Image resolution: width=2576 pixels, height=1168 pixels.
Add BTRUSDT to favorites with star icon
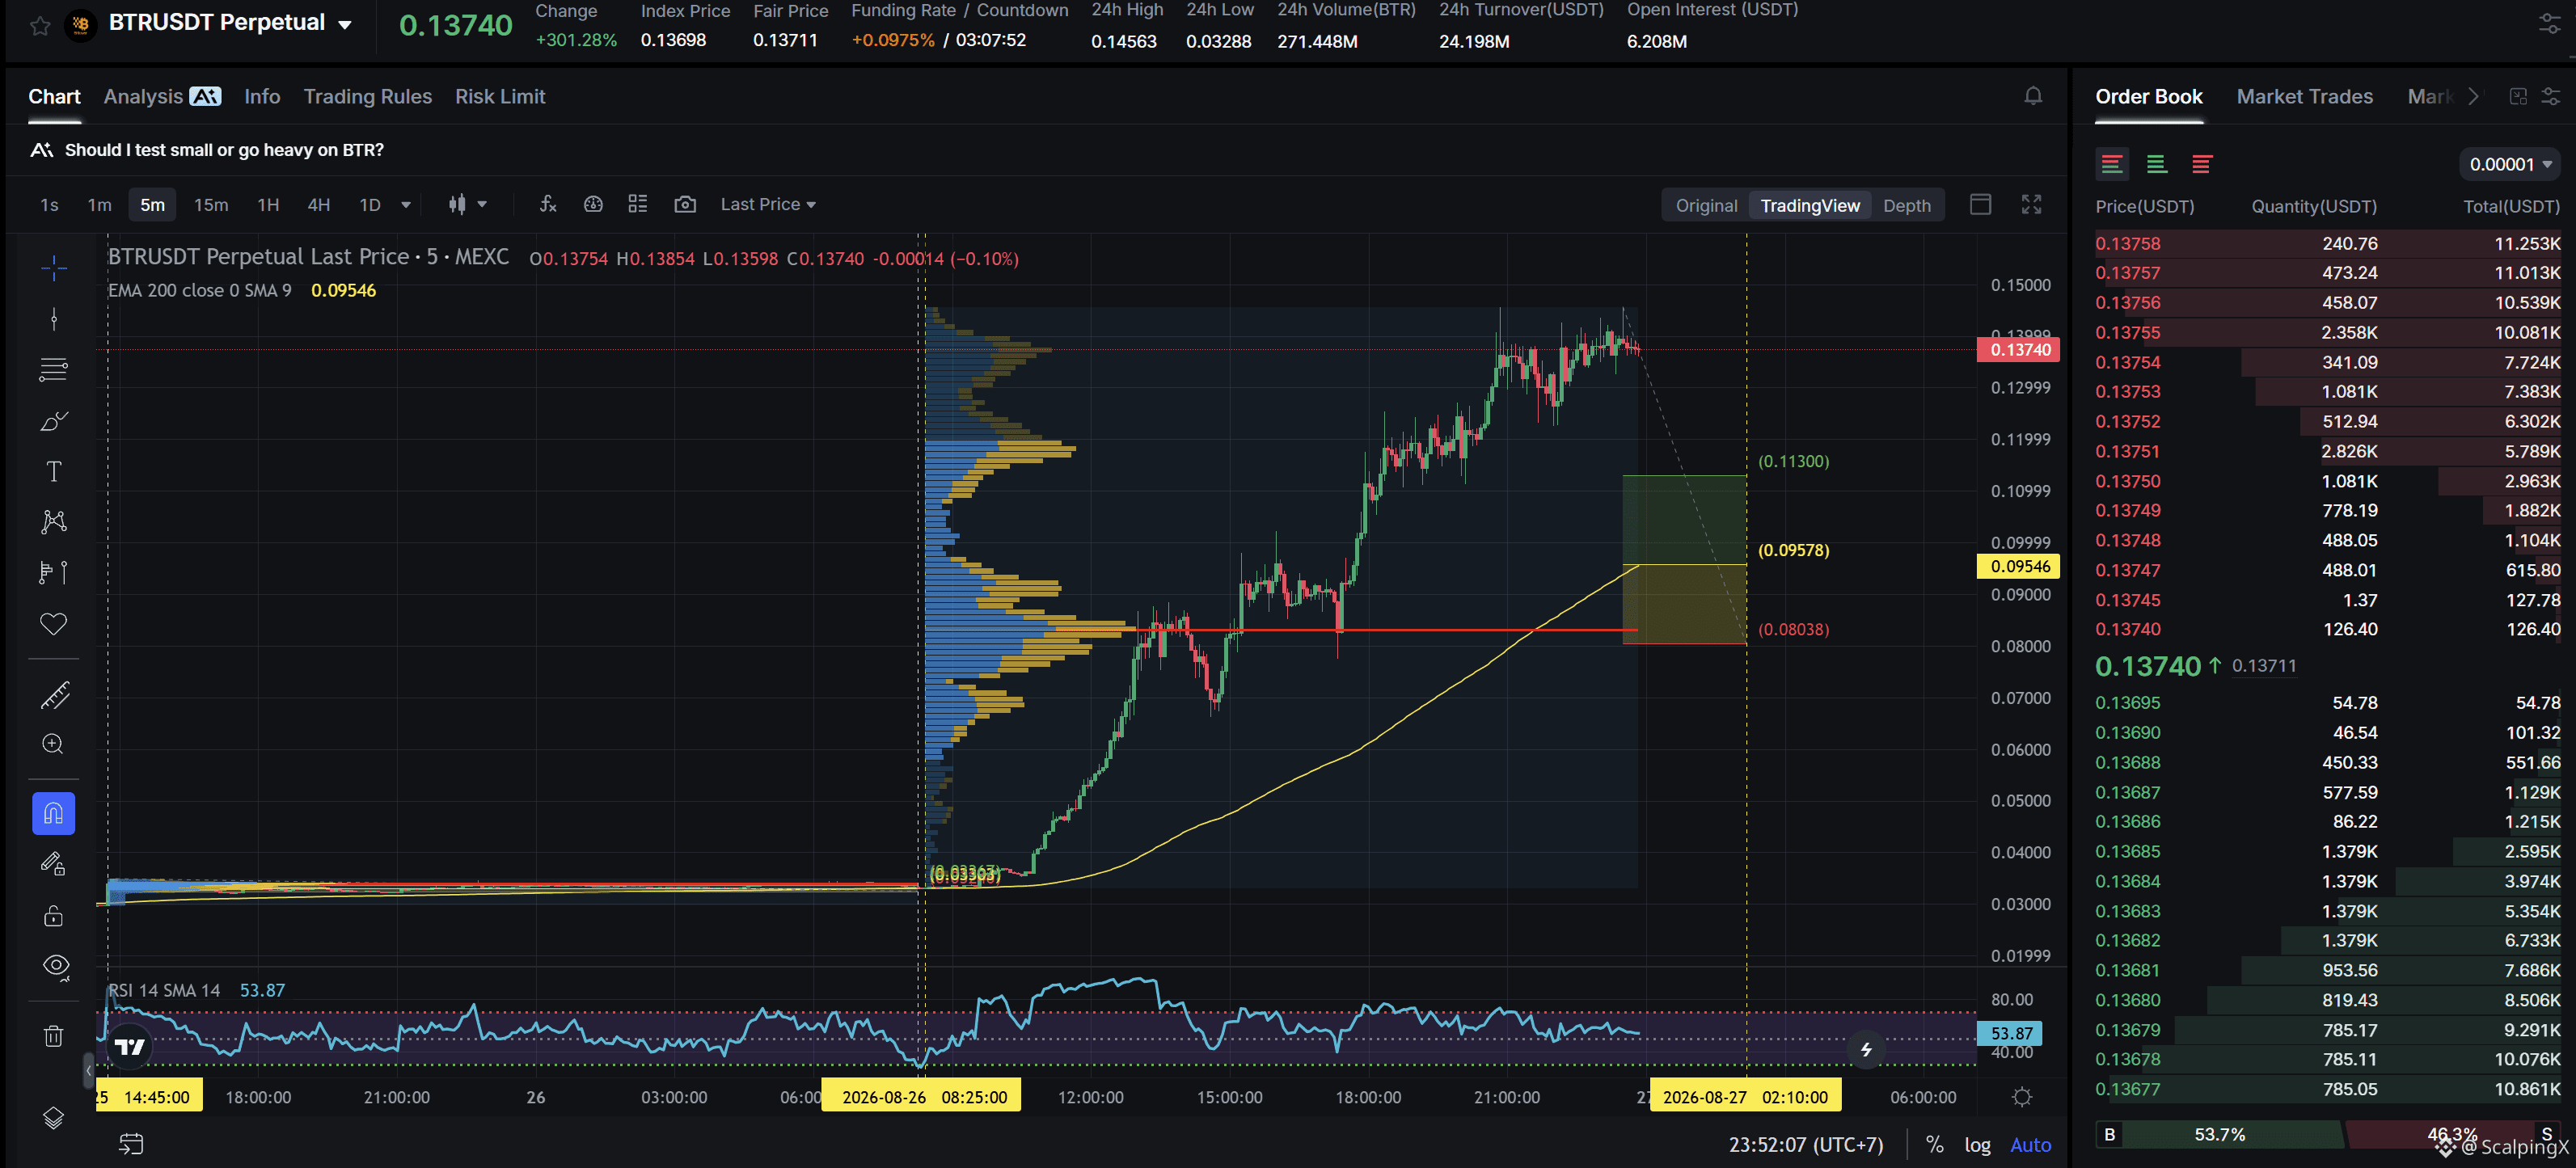40,26
